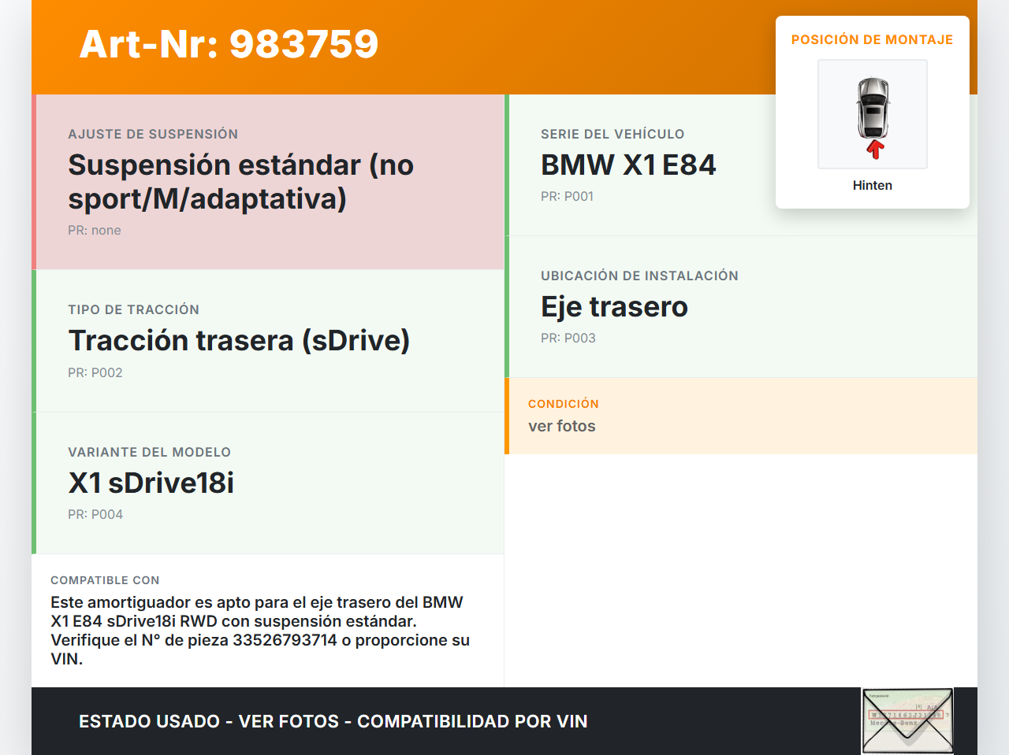Screen dimensions: 1009x755
Task: Click the red arrow below the car
Action: 874,149
